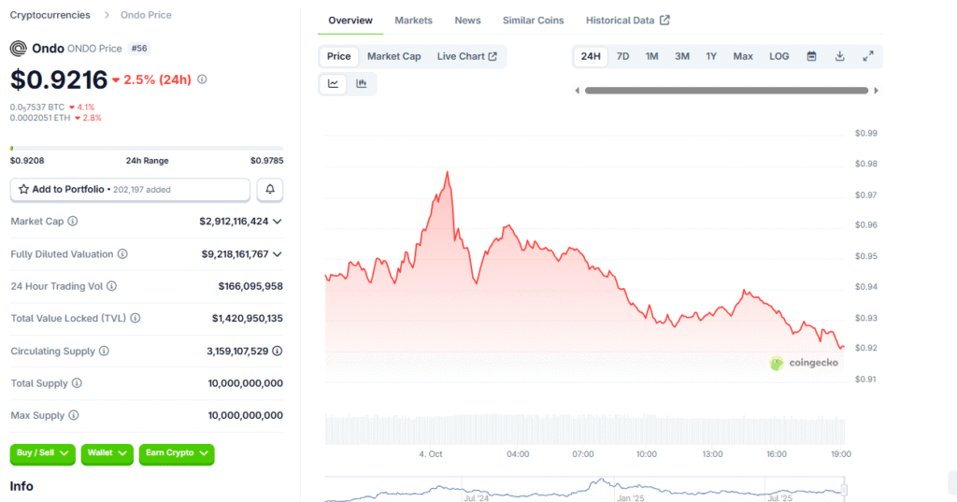Viewport: 957px width, 502px height.
Task: Navigate to Cryptocurrencies breadcrumb link
Action: (x=50, y=15)
